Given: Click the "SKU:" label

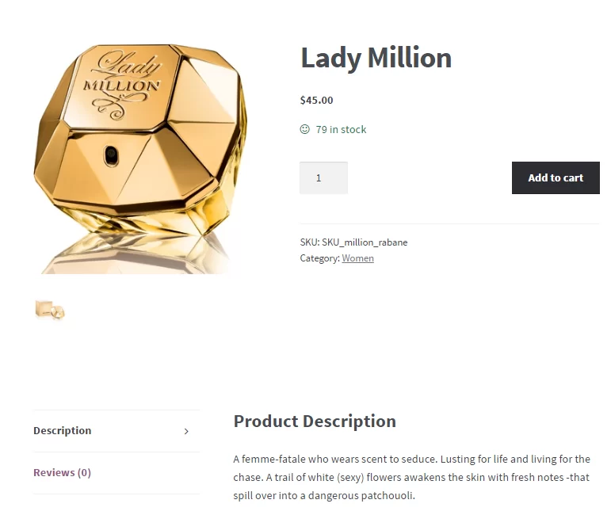Looking at the screenshot, I should [309, 242].
